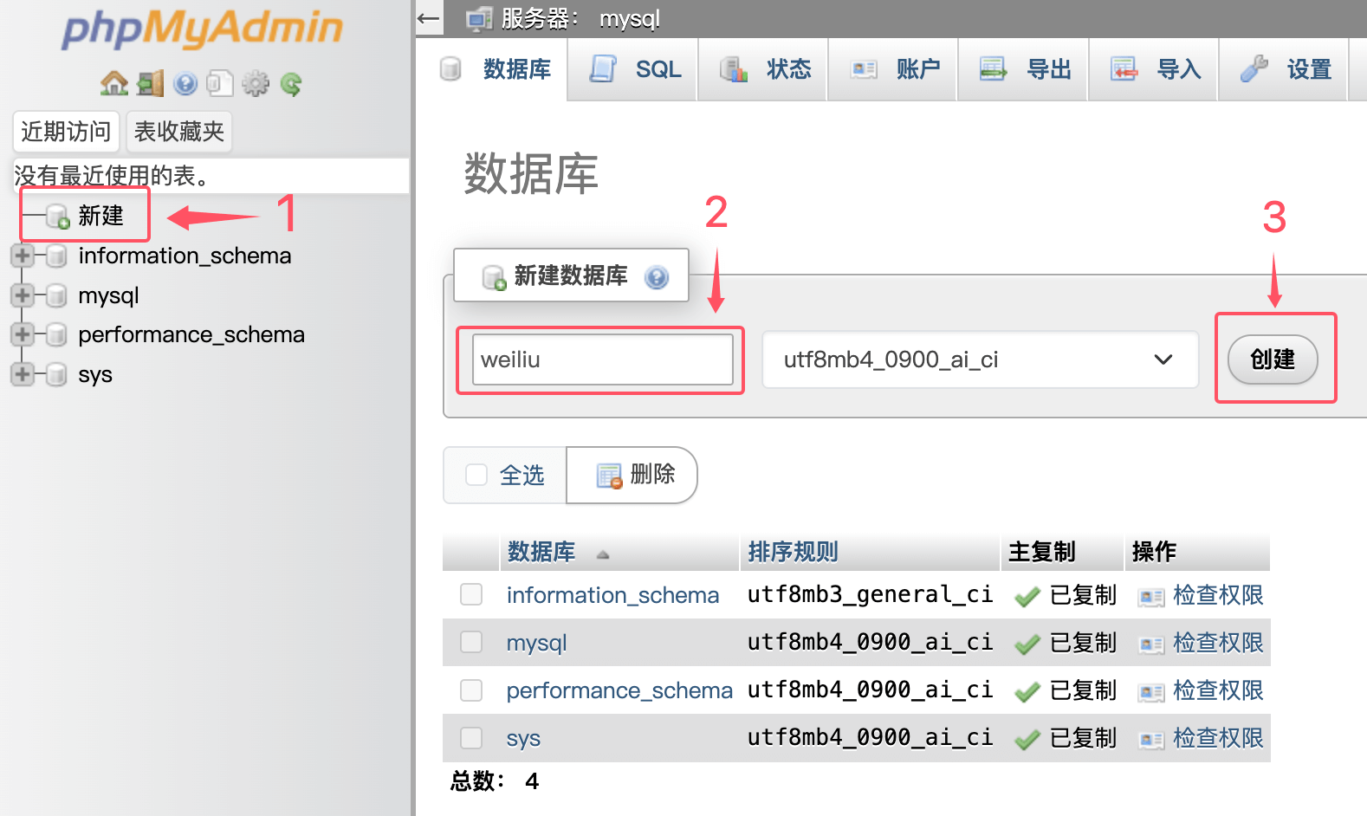Click performance_schema database icon in tree
Viewport: 1367px width, 816px height.
[56, 334]
